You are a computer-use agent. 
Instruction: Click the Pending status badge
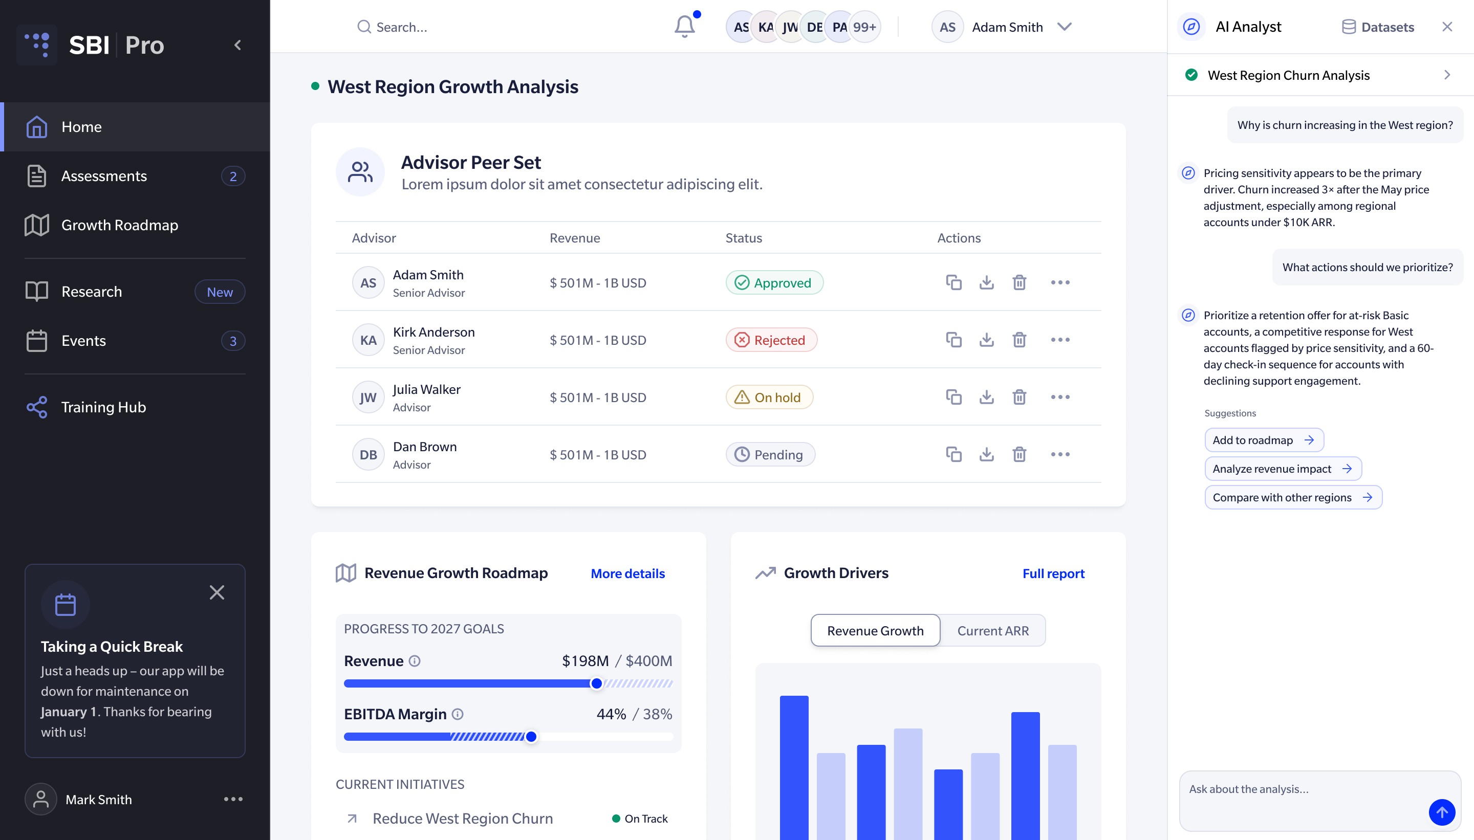point(770,455)
